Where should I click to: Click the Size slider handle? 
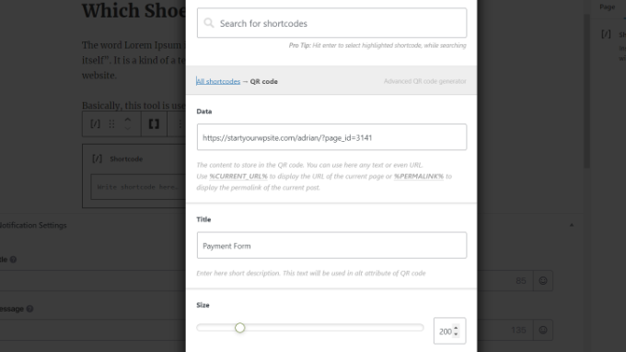[x=239, y=328]
